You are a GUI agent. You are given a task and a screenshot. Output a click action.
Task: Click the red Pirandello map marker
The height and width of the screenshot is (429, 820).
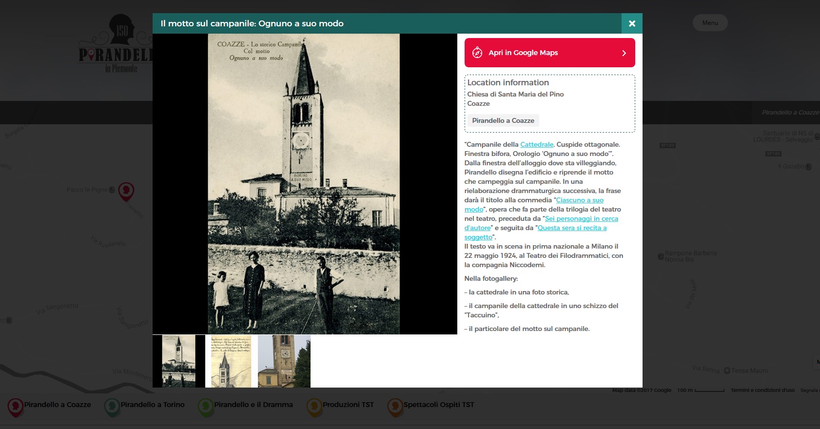(x=126, y=191)
